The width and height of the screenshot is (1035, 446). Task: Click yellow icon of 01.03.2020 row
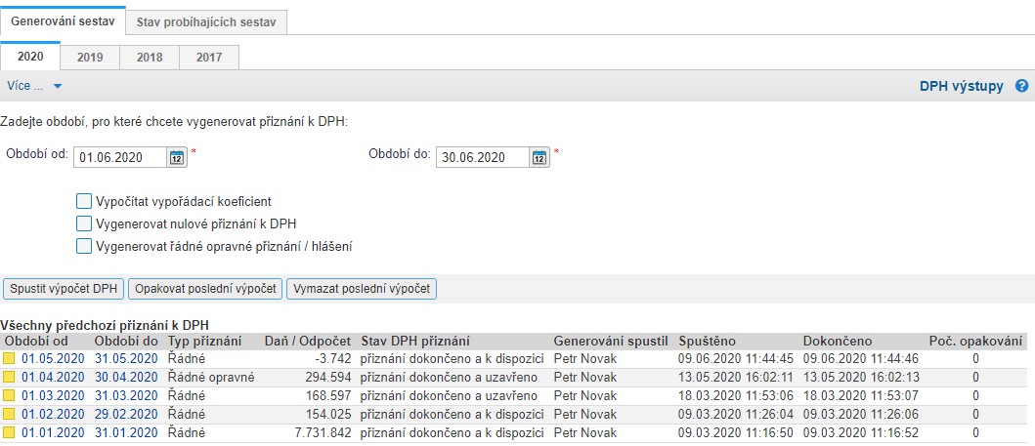[x=9, y=395]
